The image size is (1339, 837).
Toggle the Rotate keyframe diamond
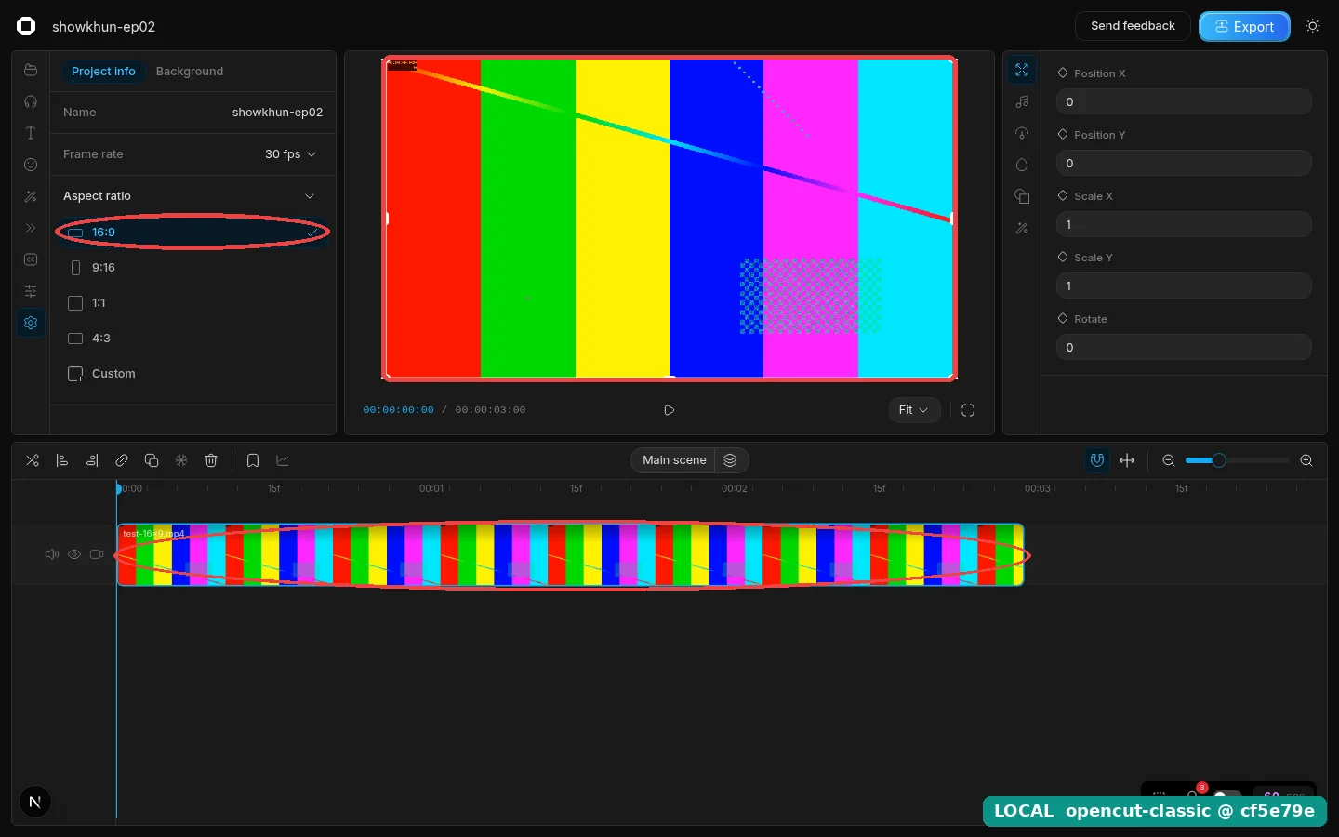1063,318
